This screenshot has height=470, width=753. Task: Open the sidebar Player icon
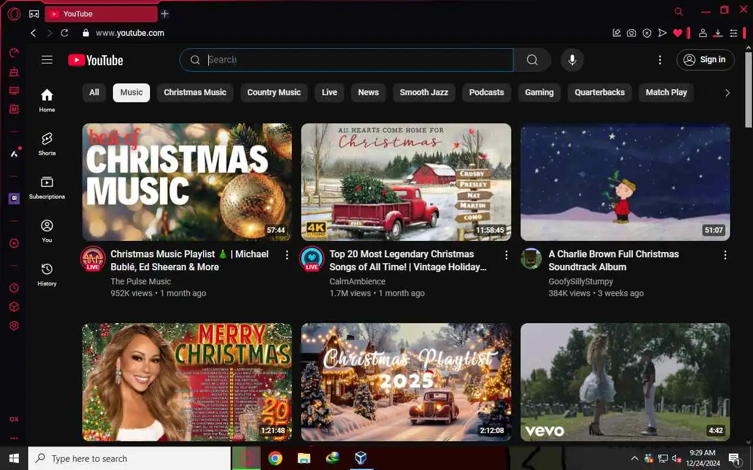click(x=14, y=243)
